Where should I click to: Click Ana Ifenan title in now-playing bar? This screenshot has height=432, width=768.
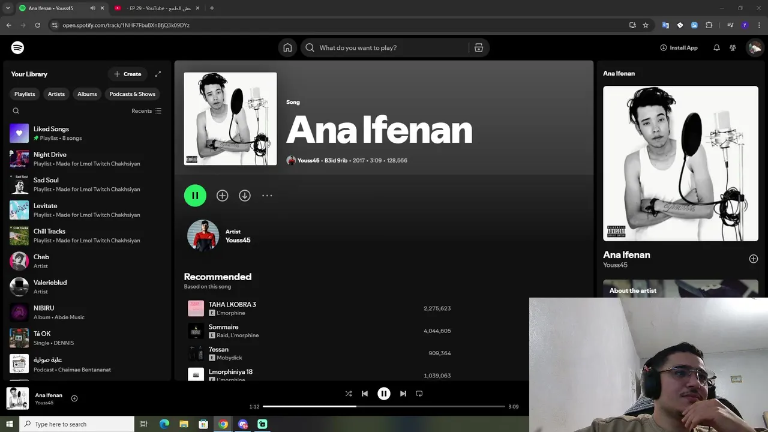click(49, 395)
